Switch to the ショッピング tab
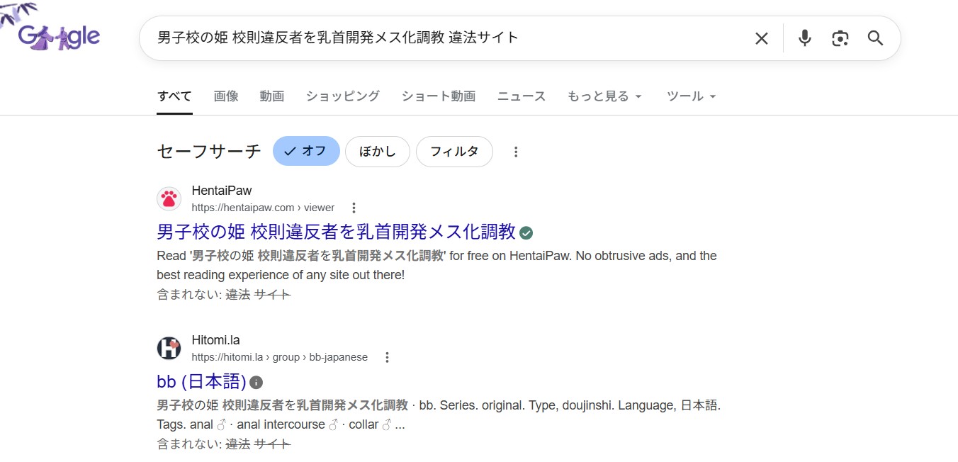The height and width of the screenshot is (462, 958). pyautogui.click(x=343, y=96)
